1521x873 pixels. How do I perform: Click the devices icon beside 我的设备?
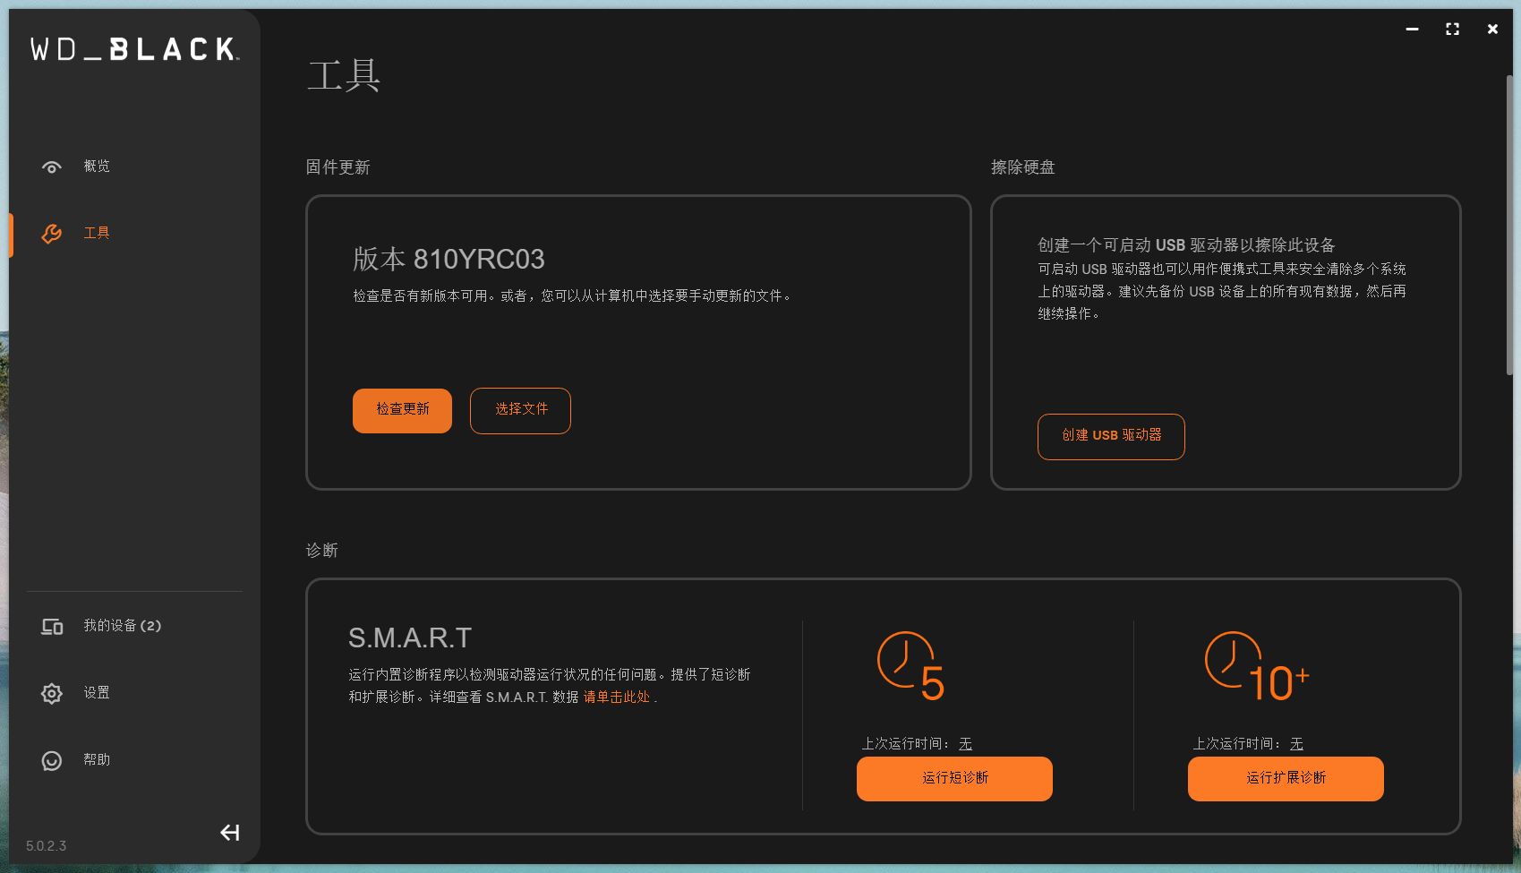click(52, 627)
